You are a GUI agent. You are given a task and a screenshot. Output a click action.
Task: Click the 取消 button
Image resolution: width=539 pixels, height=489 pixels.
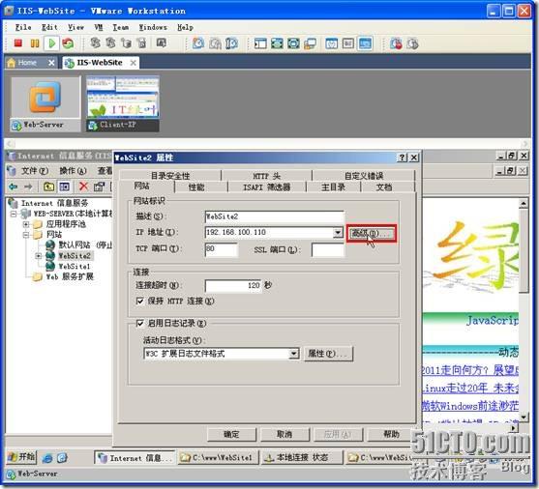pyautogui.click(x=284, y=435)
